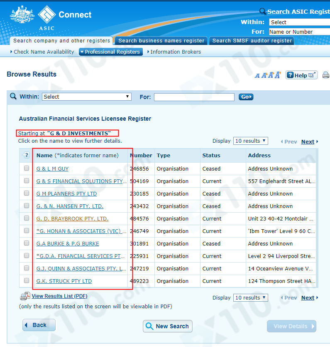The width and height of the screenshot is (330, 347).
Task: Tick checkbox for G & S FINANCIAL SOLUTIONS
Action: click(27, 181)
